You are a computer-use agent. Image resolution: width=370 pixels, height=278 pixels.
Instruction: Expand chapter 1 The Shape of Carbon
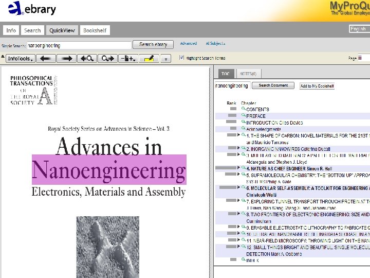(x=238, y=135)
